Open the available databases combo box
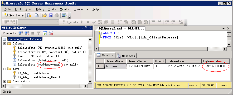The width and height of the screenshot is (233, 95). (39, 22)
